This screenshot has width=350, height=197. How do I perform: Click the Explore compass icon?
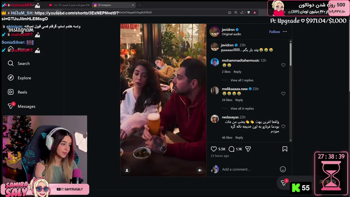point(11,78)
